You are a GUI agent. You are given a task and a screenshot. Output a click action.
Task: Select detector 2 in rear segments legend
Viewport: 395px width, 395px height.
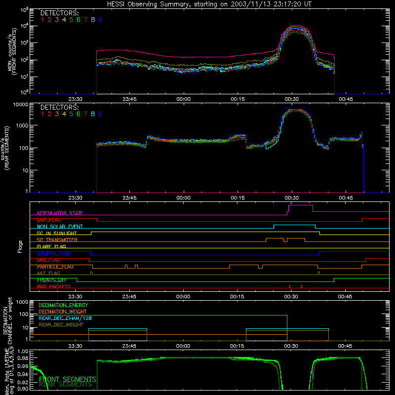point(50,114)
